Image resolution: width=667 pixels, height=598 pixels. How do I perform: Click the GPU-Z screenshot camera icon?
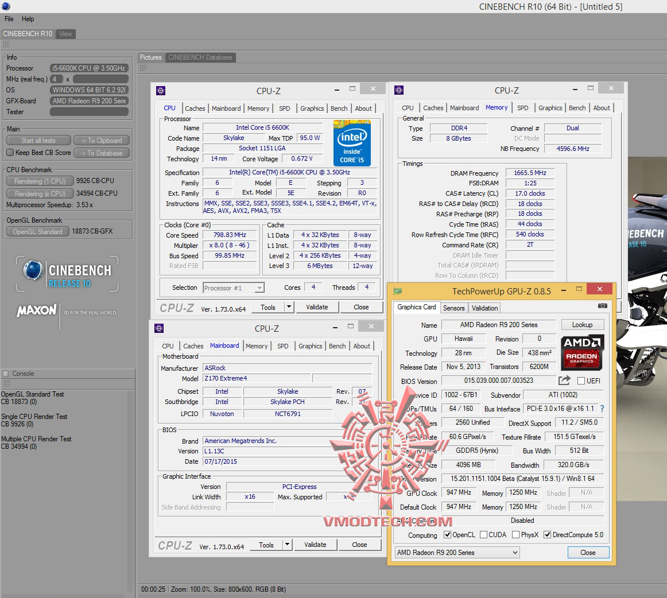point(602,306)
